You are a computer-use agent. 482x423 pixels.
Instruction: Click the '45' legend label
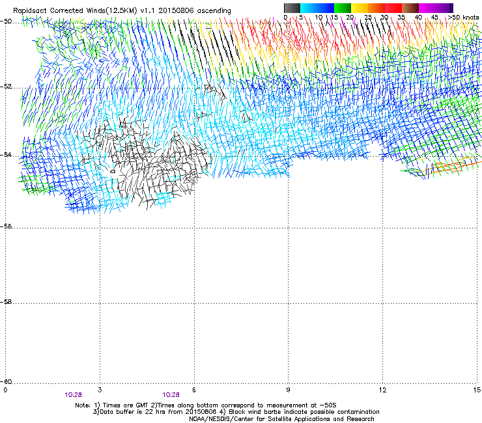click(434, 18)
